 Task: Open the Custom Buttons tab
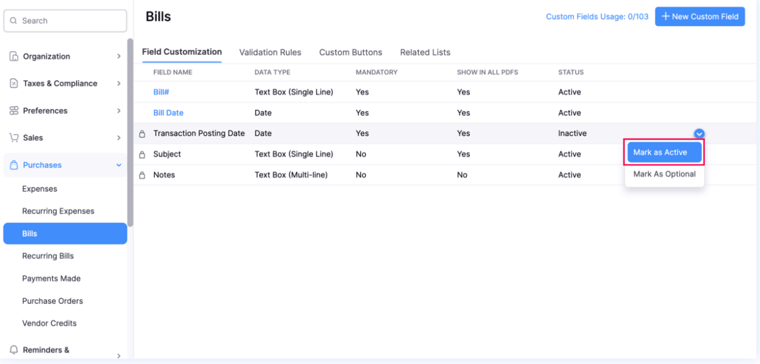[351, 52]
